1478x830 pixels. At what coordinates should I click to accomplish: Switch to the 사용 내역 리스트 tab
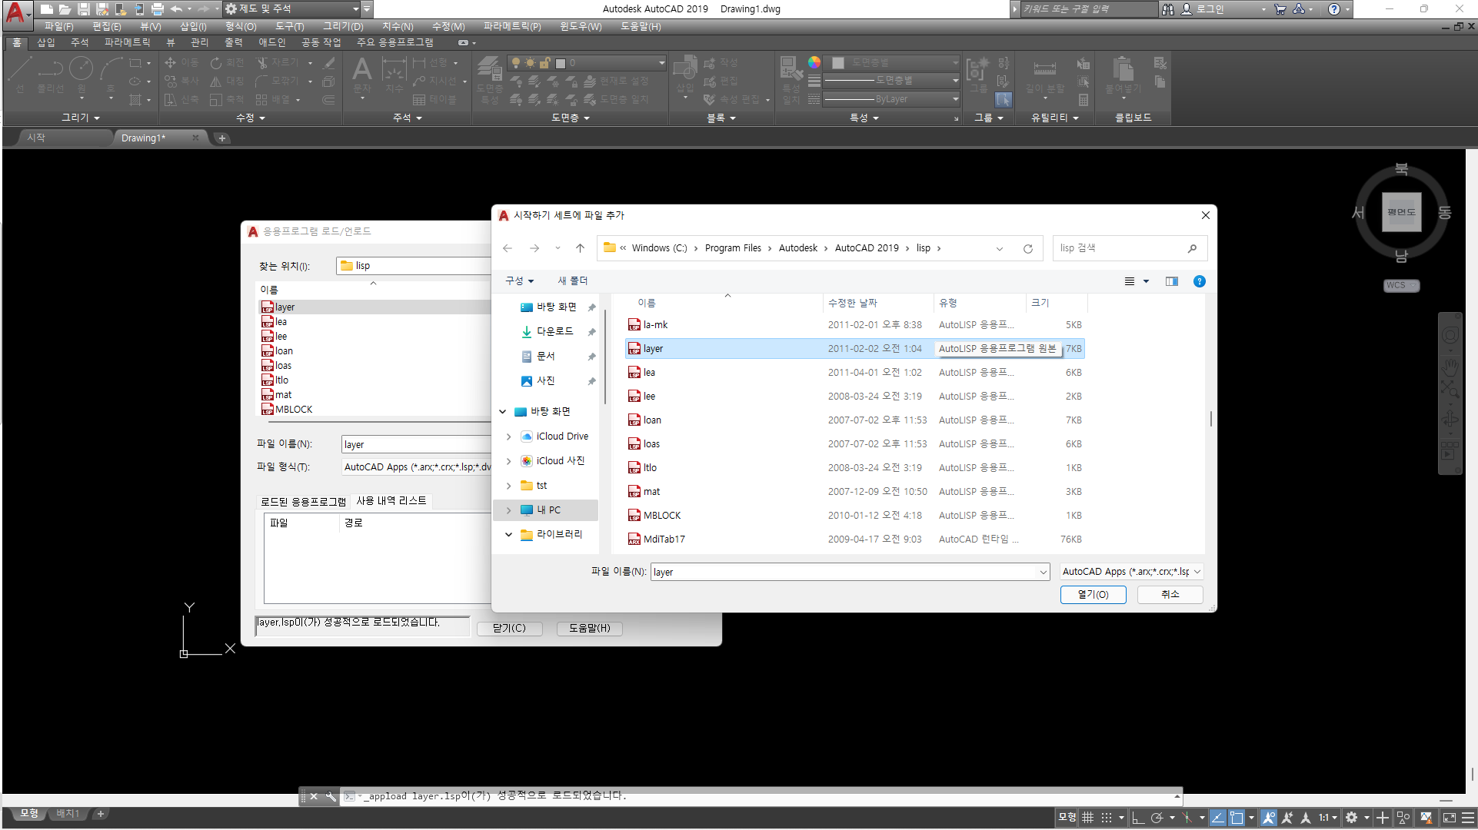(391, 500)
